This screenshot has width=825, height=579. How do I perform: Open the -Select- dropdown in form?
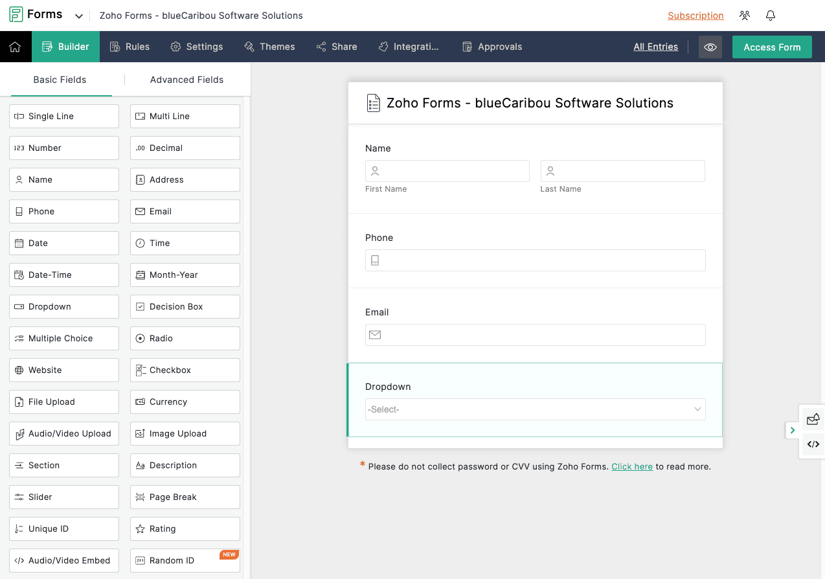tap(536, 409)
